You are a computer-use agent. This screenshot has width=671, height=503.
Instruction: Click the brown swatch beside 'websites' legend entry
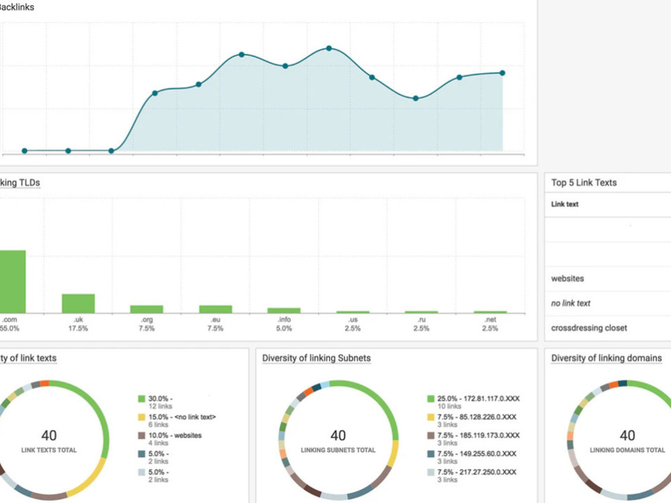142,435
